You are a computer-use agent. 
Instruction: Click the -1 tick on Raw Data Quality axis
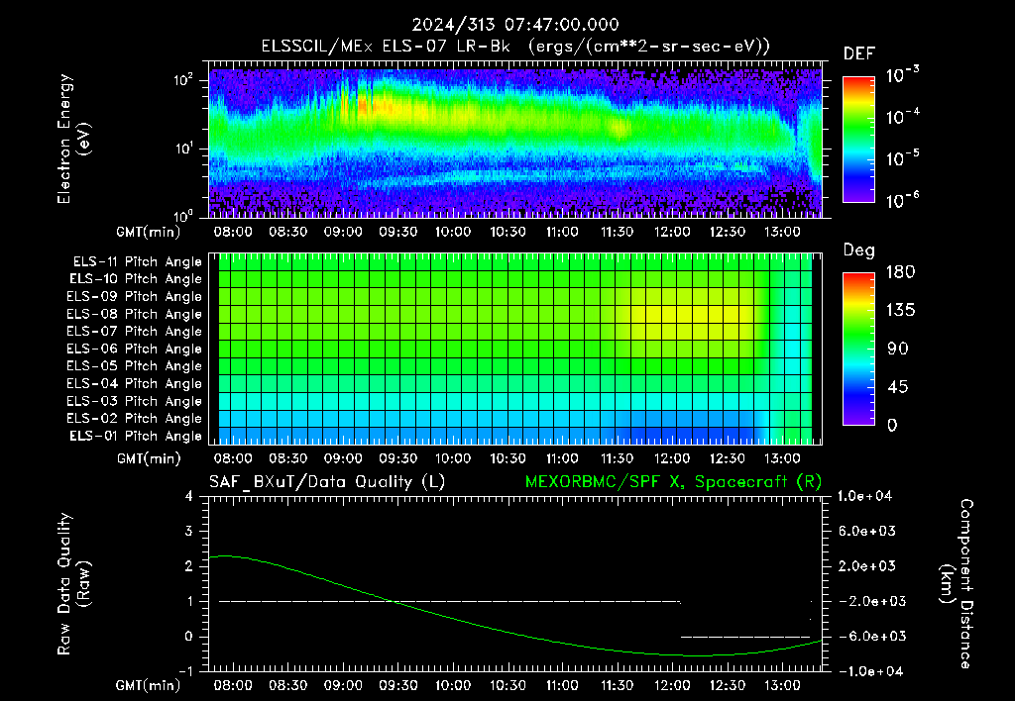185,671
